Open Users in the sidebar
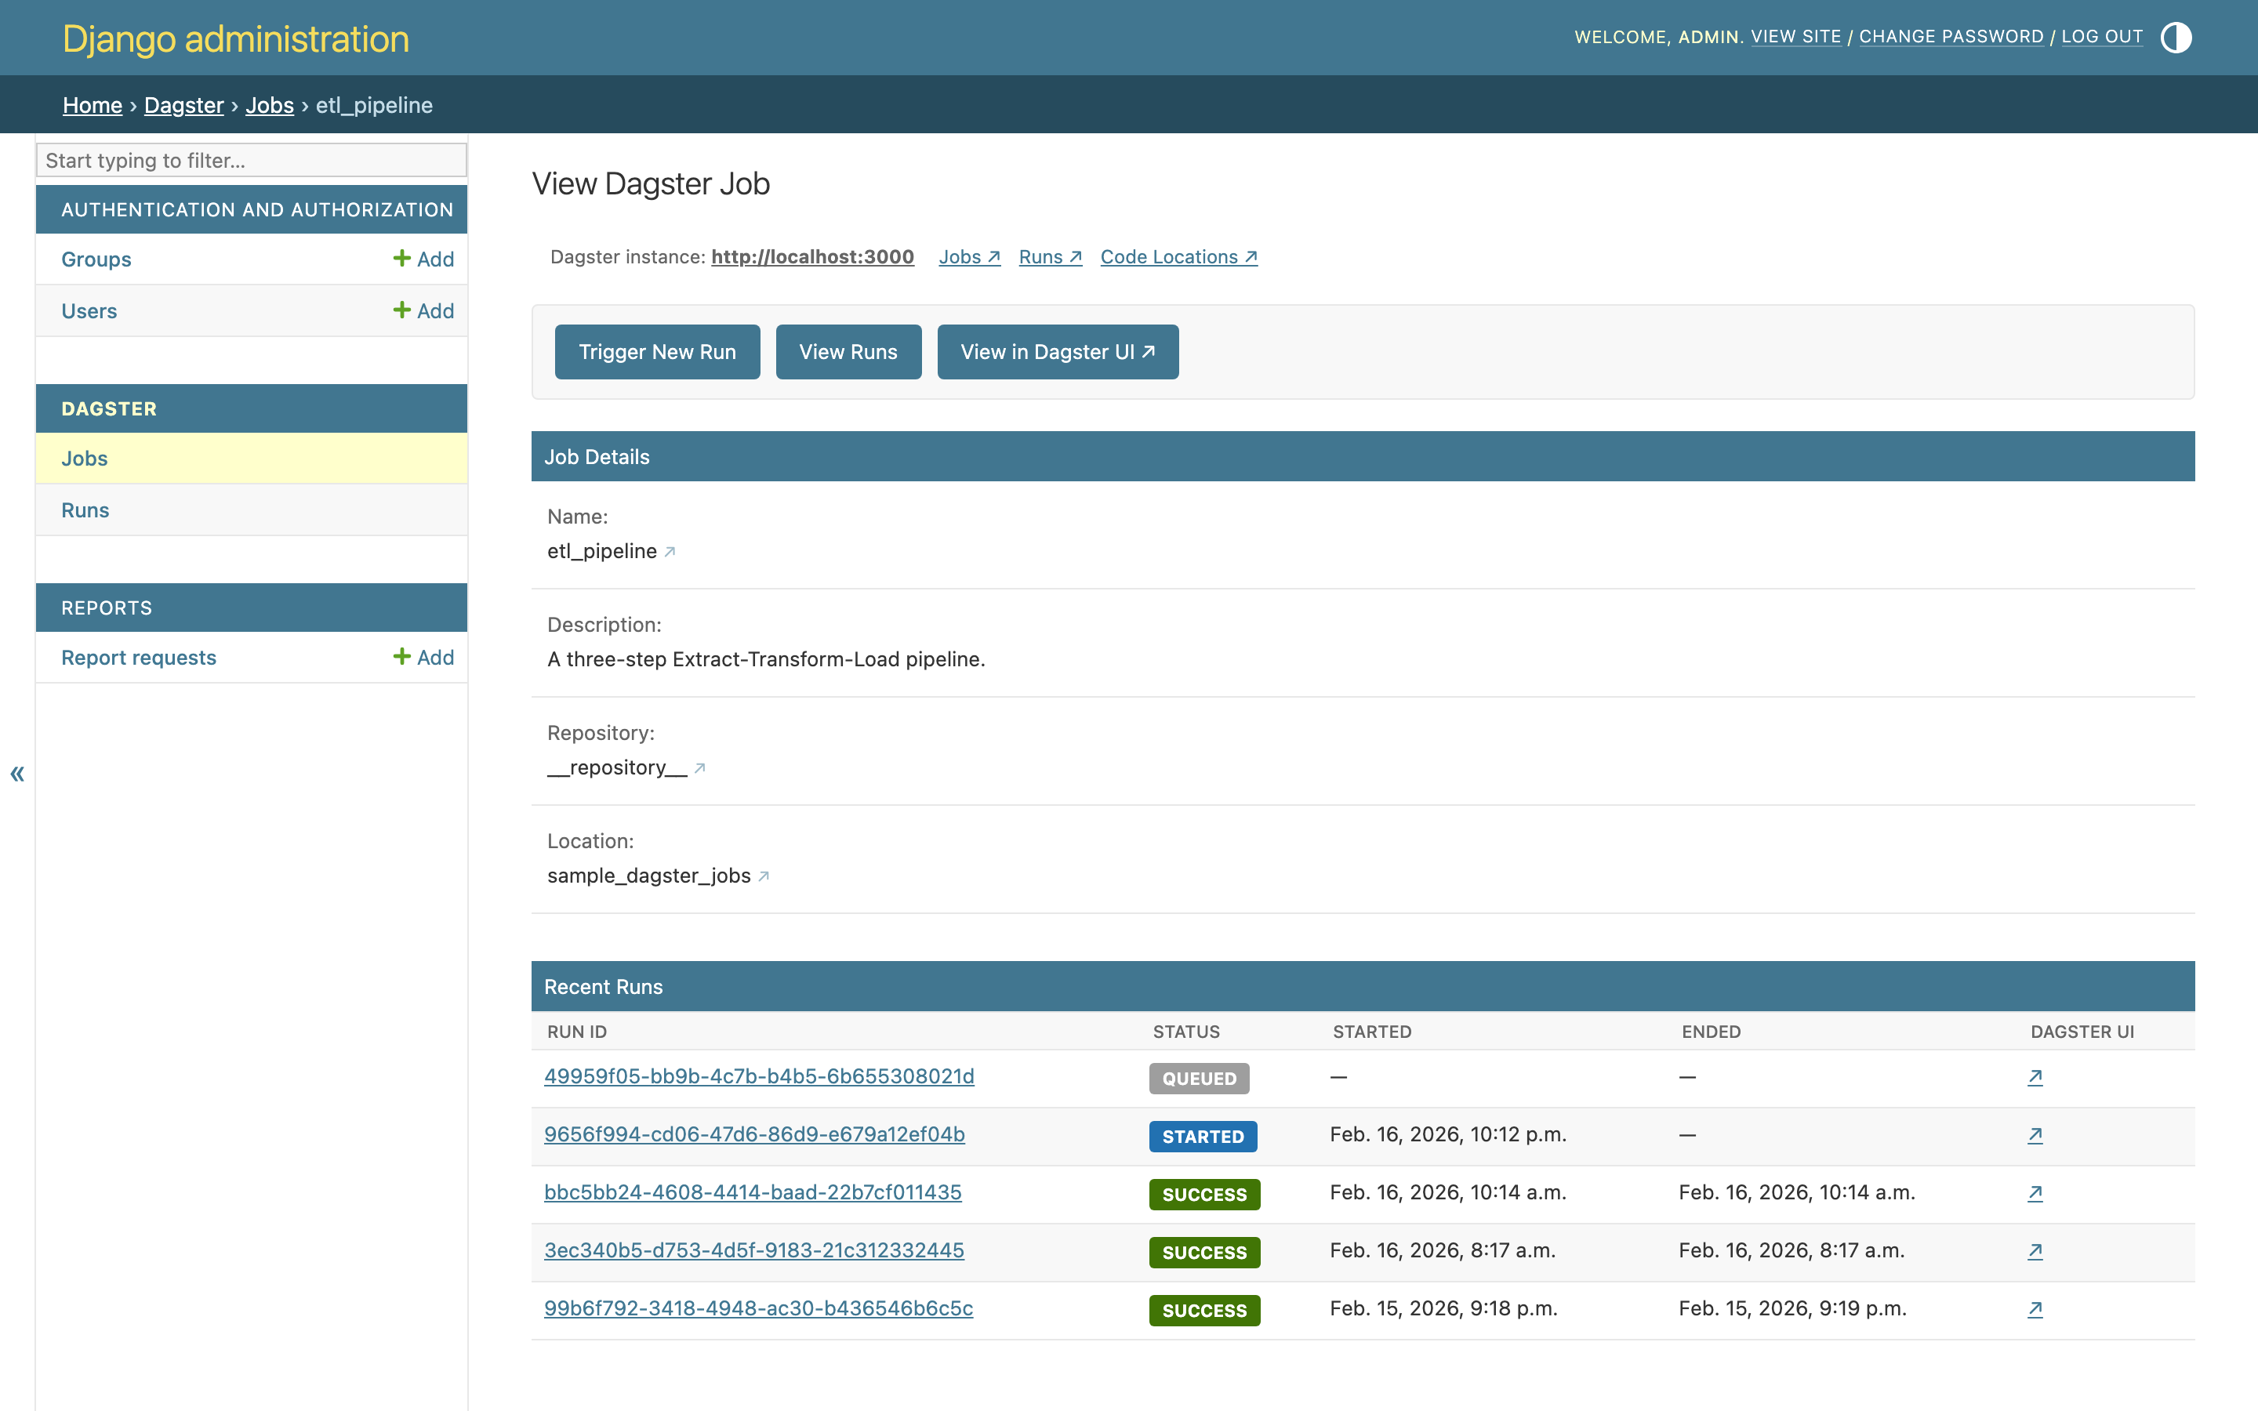The width and height of the screenshot is (2258, 1411). [x=89, y=310]
